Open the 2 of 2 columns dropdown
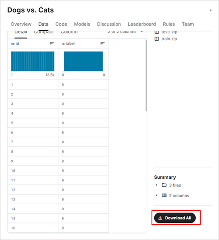 pyautogui.click(x=125, y=32)
